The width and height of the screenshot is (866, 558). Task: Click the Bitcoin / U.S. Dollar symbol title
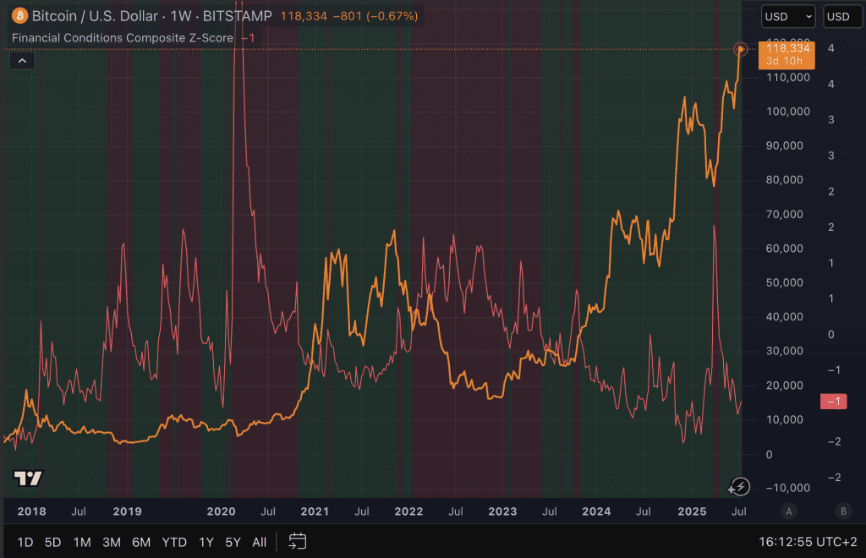(95, 16)
